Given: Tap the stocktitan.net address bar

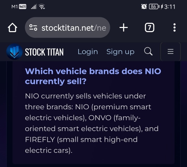Looking at the screenshot, I should tap(68, 28).
